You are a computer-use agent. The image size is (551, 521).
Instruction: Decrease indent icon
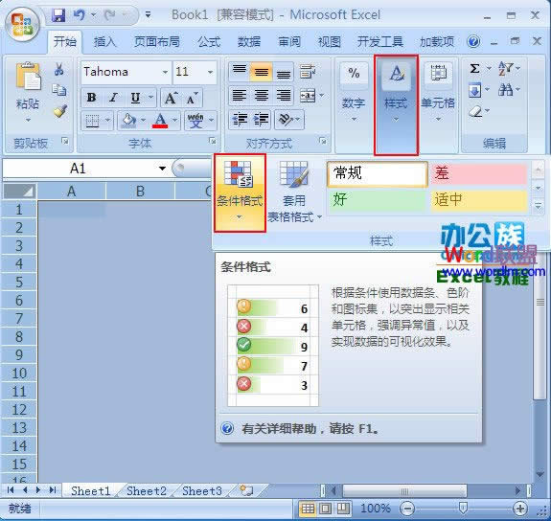(240, 119)
